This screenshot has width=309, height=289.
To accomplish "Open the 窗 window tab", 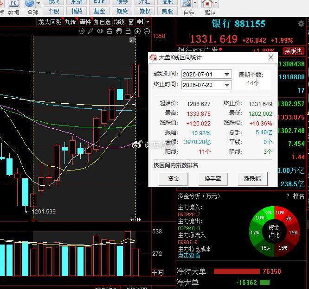I will [x=131, y=22].
